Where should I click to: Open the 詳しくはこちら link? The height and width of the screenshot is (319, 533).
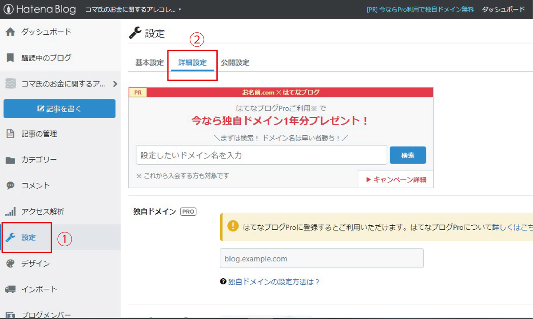click(513, 227)
